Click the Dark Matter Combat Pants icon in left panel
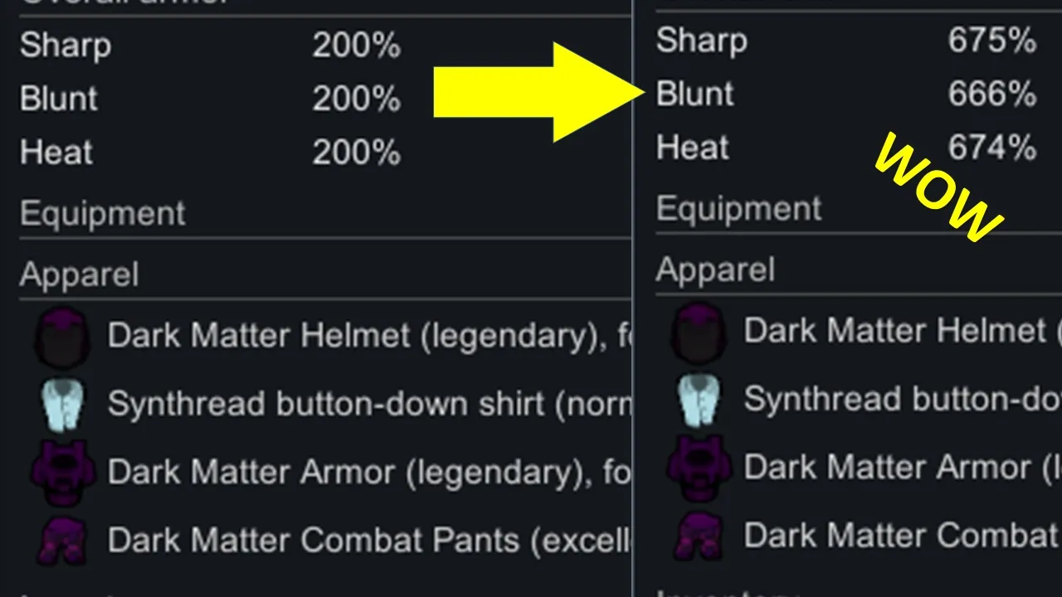The height and width of the screenshot is (597, 1062). click(61, 541)
